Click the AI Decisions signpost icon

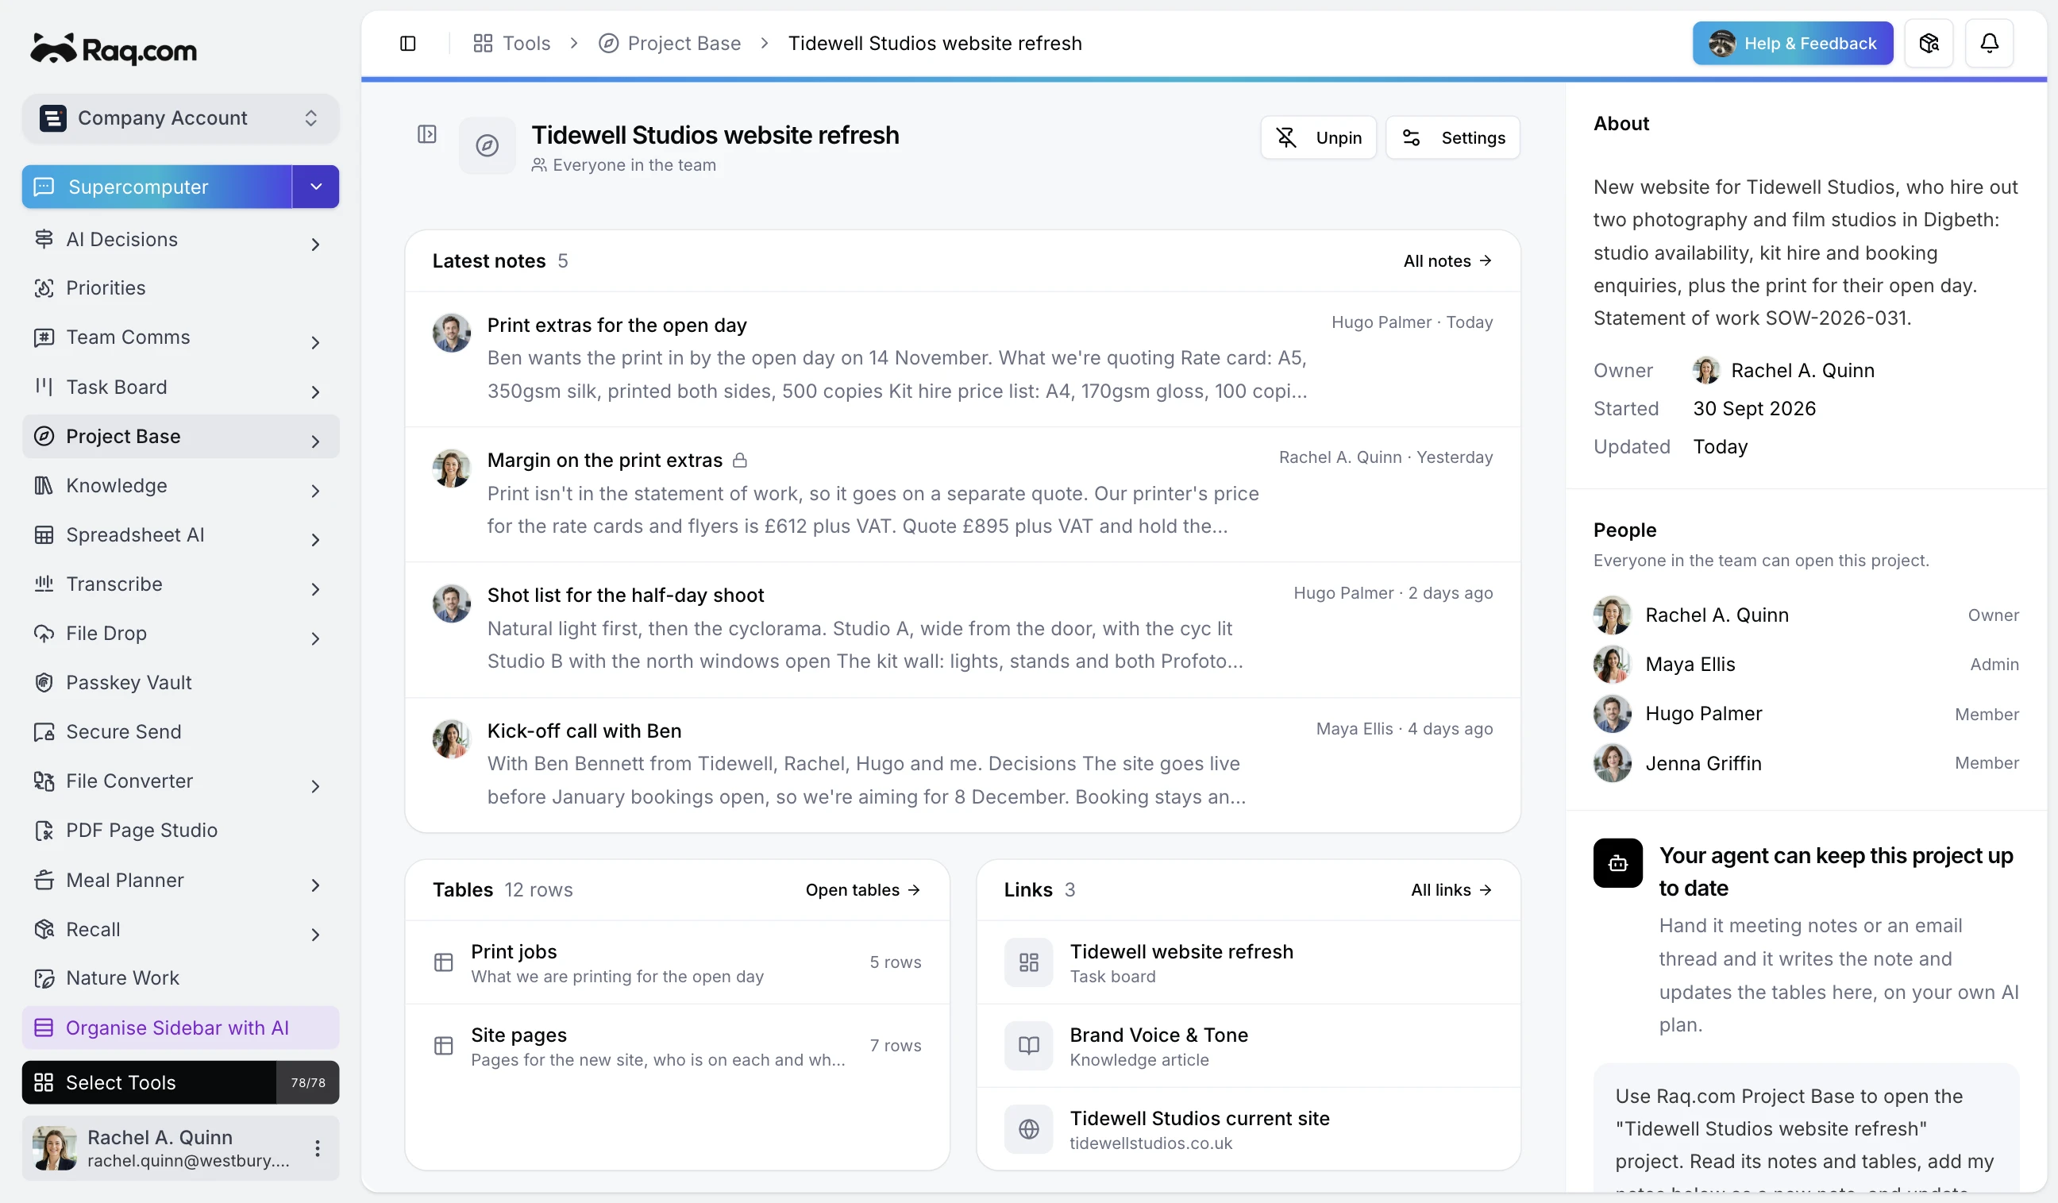click(x=44, y=239)
